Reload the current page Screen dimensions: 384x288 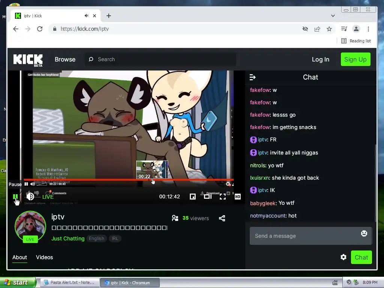click(40, 29)
